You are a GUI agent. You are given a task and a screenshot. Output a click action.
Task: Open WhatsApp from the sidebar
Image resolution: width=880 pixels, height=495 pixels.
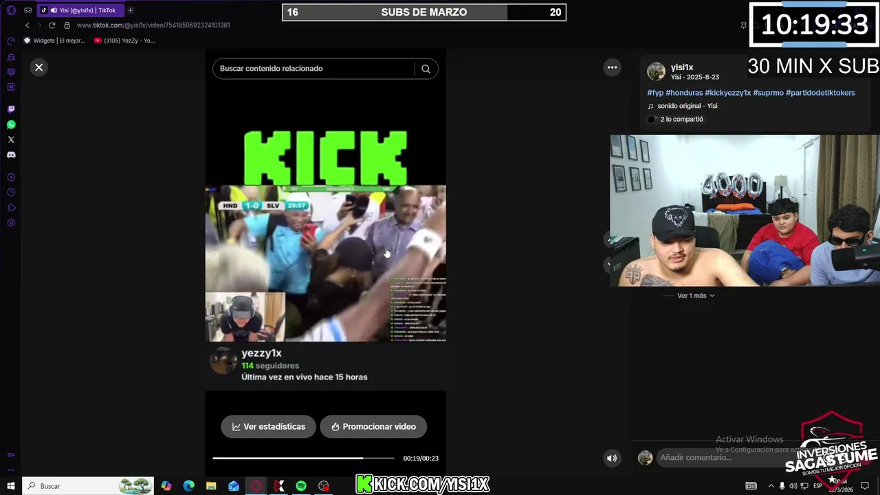click(x=11, y=124)
